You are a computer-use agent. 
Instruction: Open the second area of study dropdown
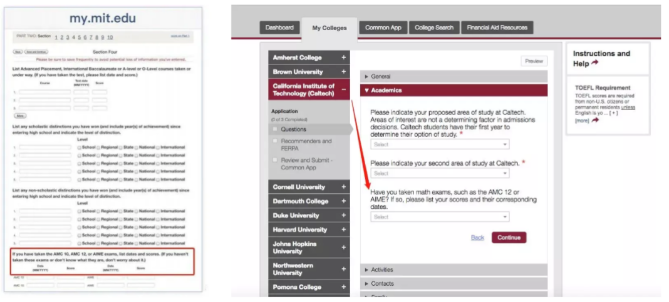pos(440,173)
